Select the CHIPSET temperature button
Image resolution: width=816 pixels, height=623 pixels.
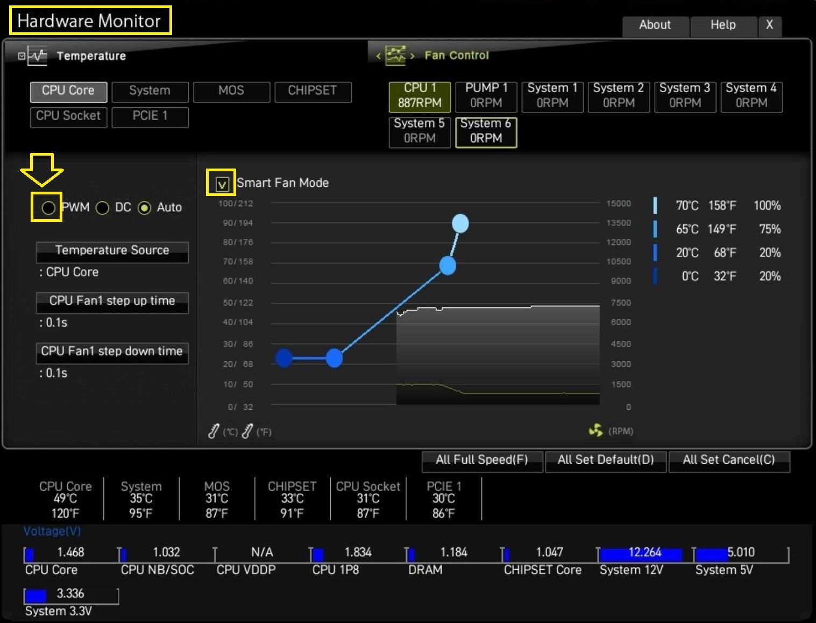[x=313, y=91]
